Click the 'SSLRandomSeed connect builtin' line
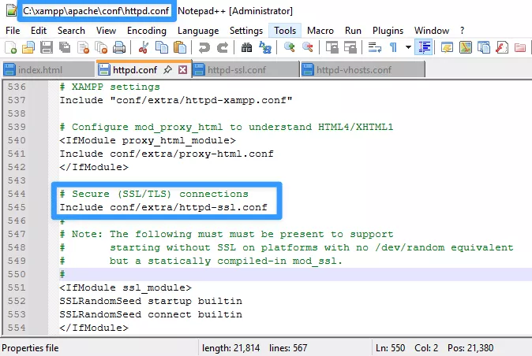Image resolution: width=532 pixels, height=356 pixels. click(x=151, y=314)
